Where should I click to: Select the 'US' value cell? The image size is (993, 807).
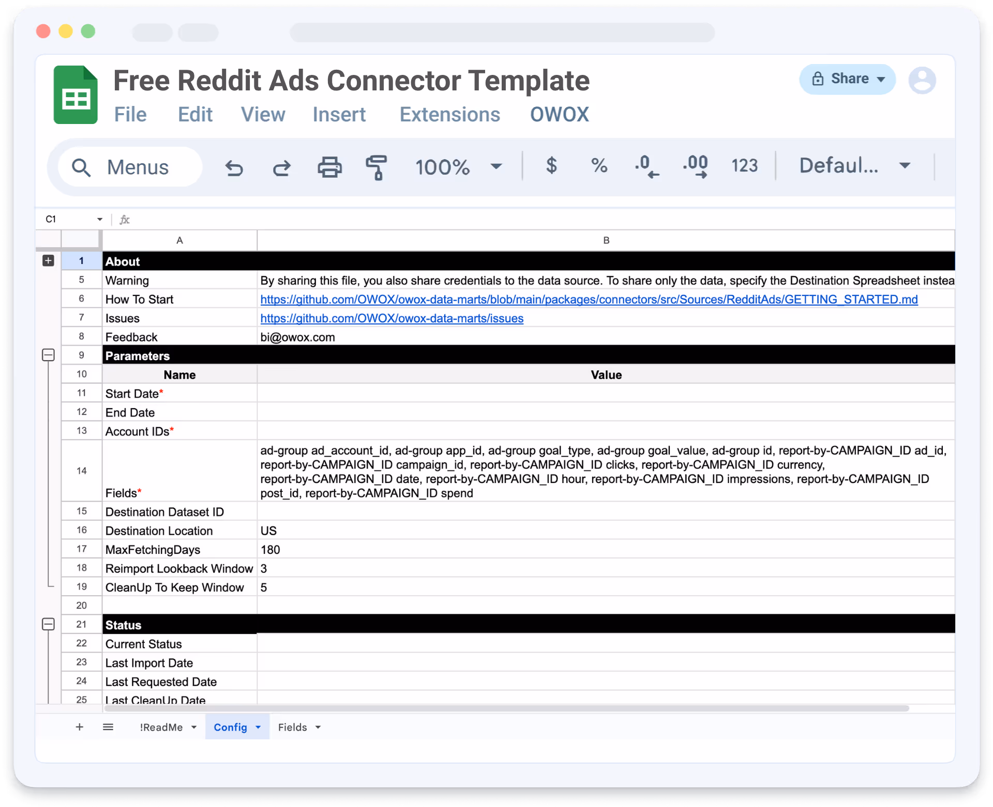[x=606, y=531]
